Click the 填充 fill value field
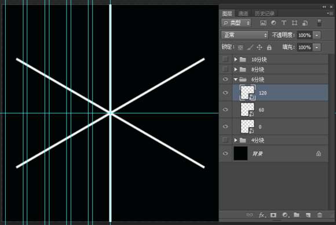336x225 pixels. click(304, 47)
